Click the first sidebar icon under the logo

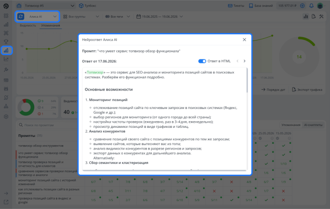pyautogui.click(x=6, y=16)
